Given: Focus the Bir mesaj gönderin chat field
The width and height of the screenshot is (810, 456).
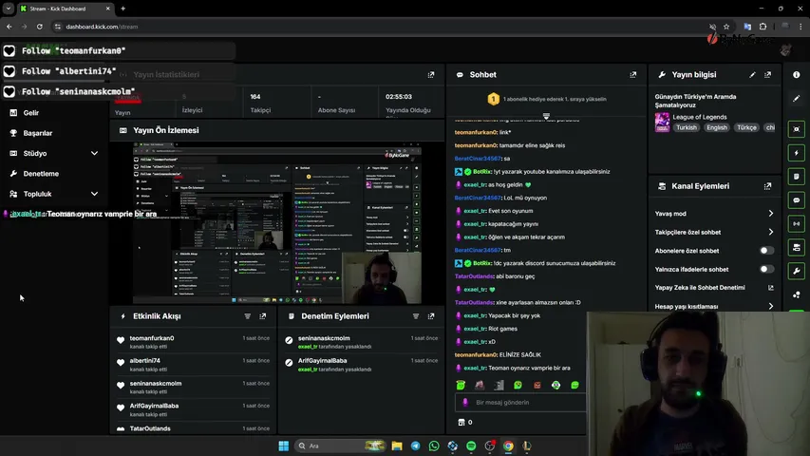Looking at the screenshot, I should click(520, 402).
